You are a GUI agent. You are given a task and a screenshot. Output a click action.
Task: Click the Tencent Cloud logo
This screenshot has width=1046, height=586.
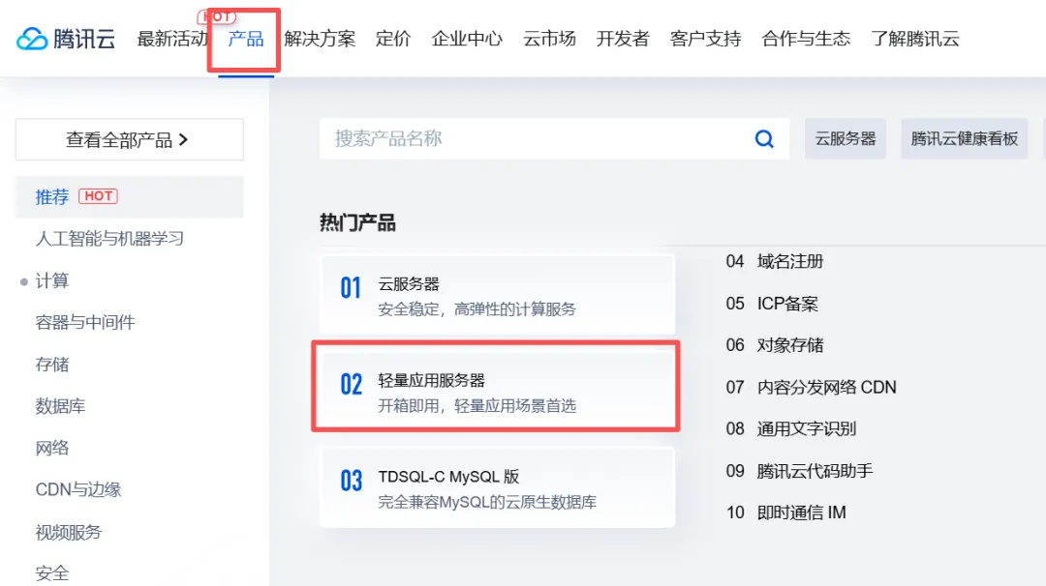[66, 39]
